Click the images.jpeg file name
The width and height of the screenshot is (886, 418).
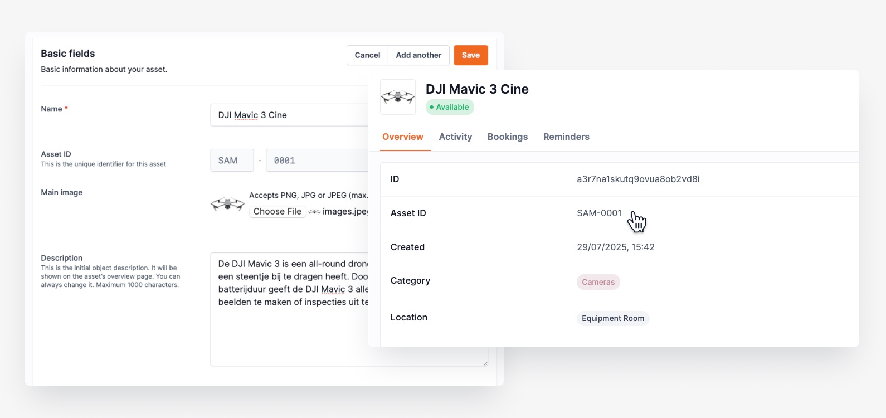coord(345,211)
